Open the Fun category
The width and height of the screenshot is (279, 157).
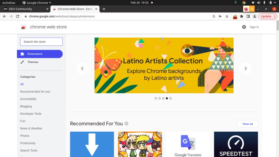point(23,121)
